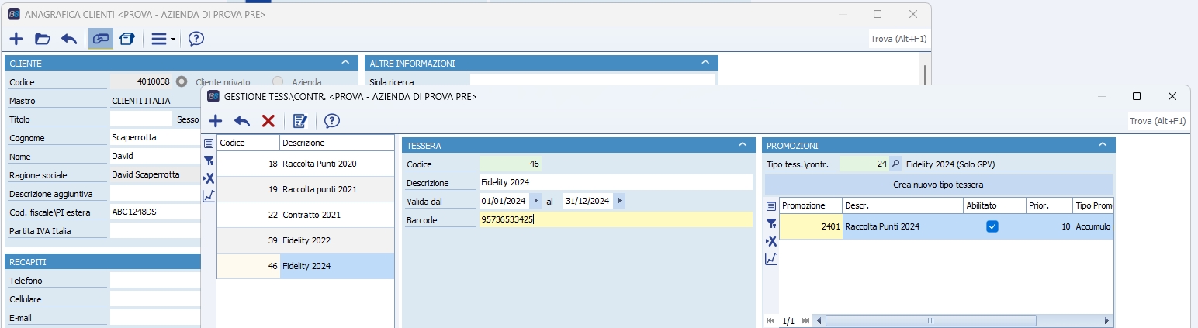Click the new record plus icon in Anagrafica Clienti
The height and width of the screenshot is (328, 1198).
[16, 39]
